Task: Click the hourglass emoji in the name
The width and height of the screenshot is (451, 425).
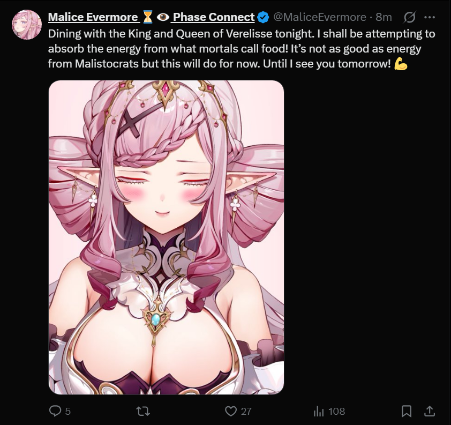Action: click(147, 17)
